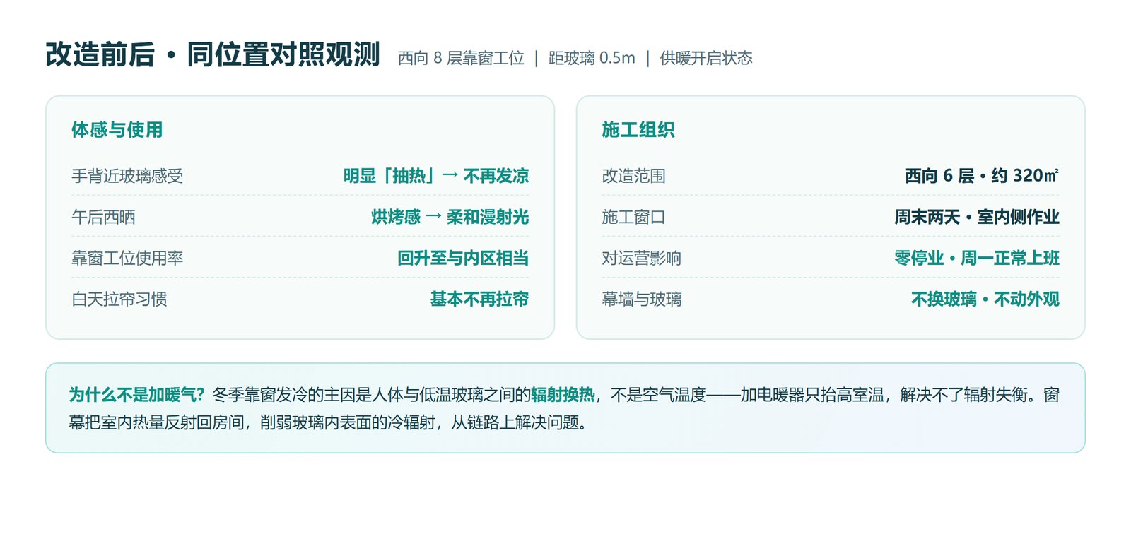Click the value 回升至与内区相当
The width and height of the screenshot is (1131, 534).
[x=463, y=258]
